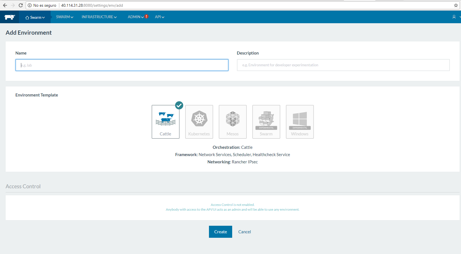Click the Cancel link

coord(244,232)
